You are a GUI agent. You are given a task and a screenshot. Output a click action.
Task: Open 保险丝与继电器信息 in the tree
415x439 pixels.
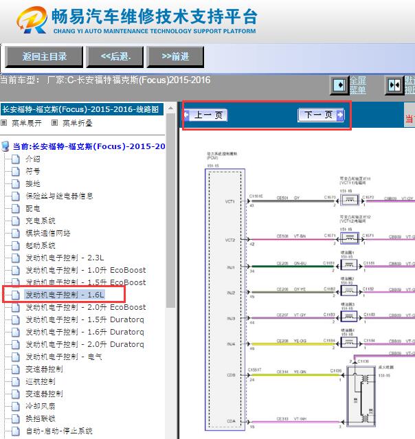pos(59,196)
